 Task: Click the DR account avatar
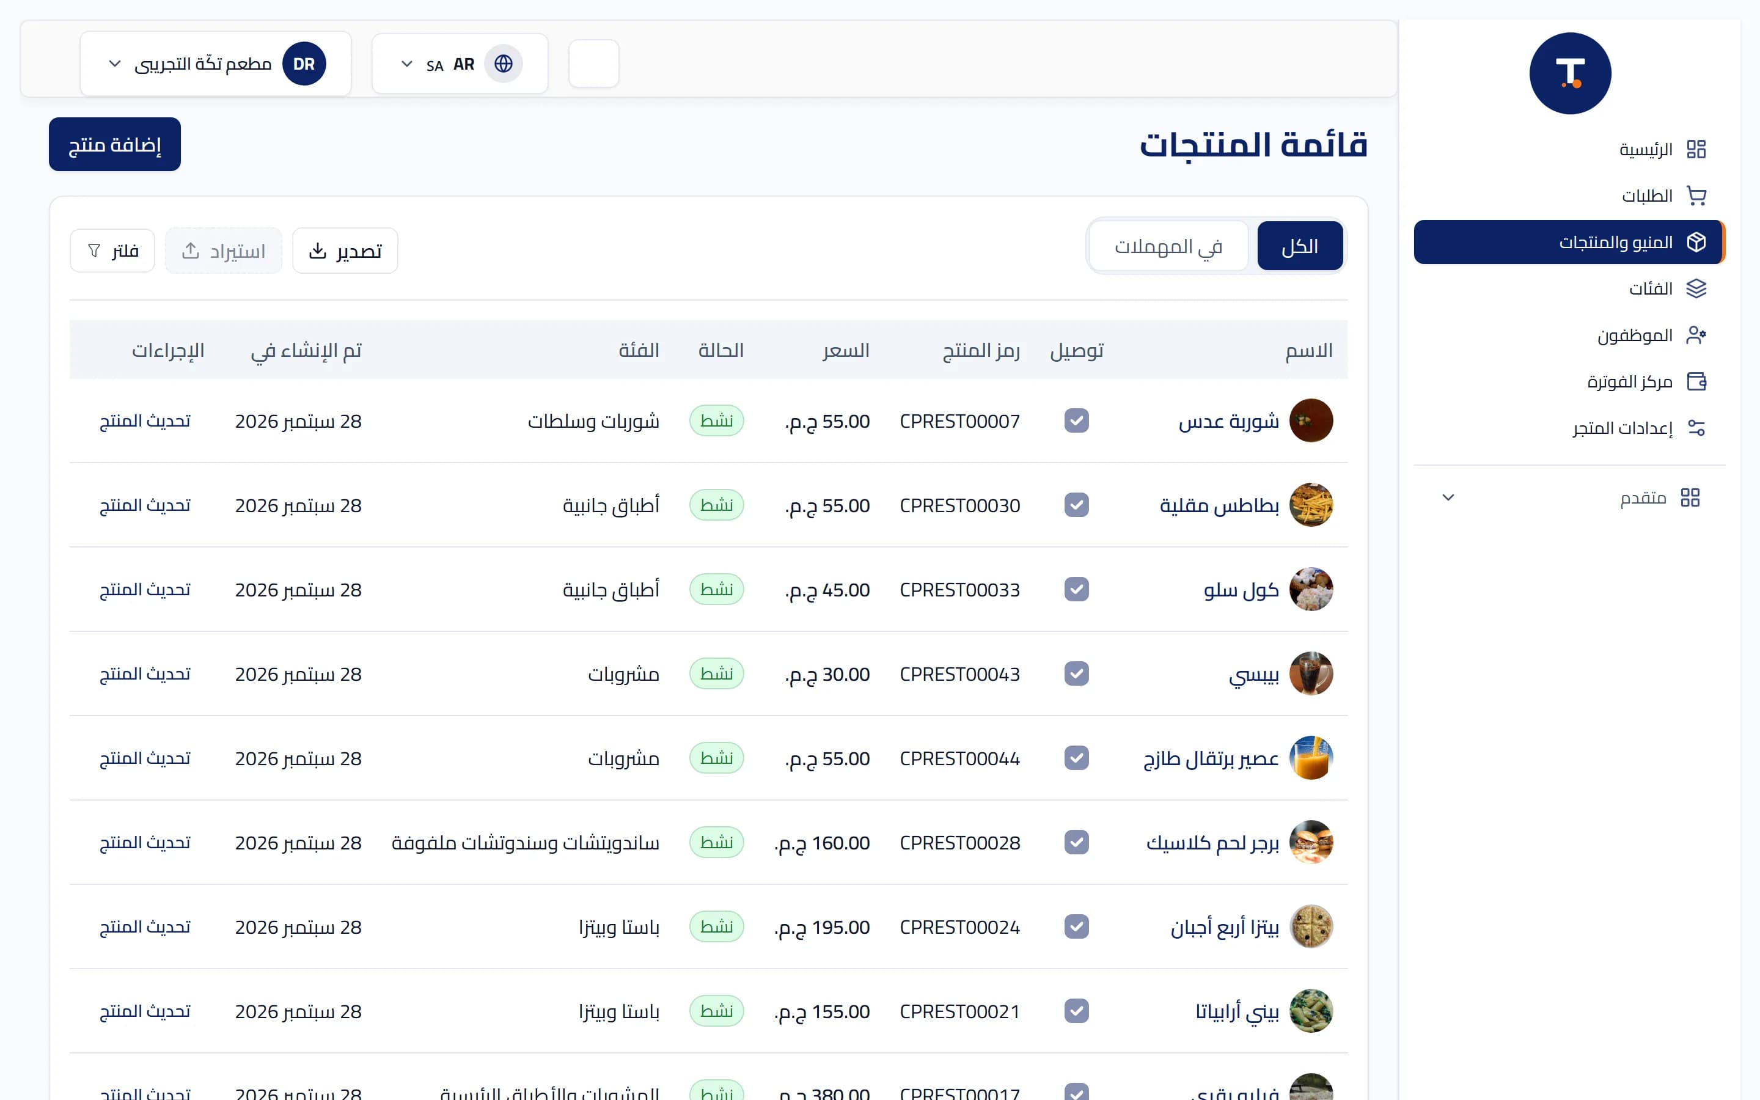(x=304, y=64)
